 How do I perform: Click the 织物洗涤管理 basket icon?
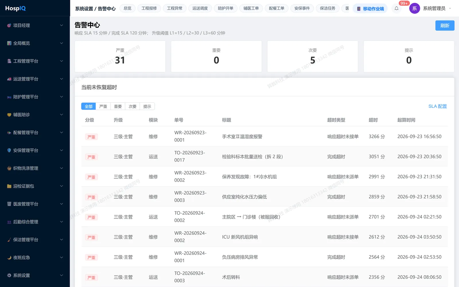click(x=9, y=168)
